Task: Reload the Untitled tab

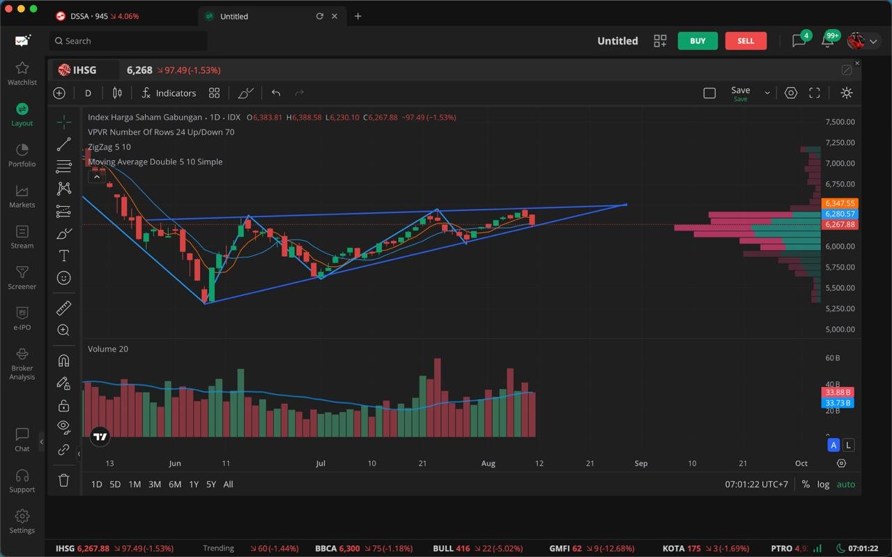Action: (319, 16)
